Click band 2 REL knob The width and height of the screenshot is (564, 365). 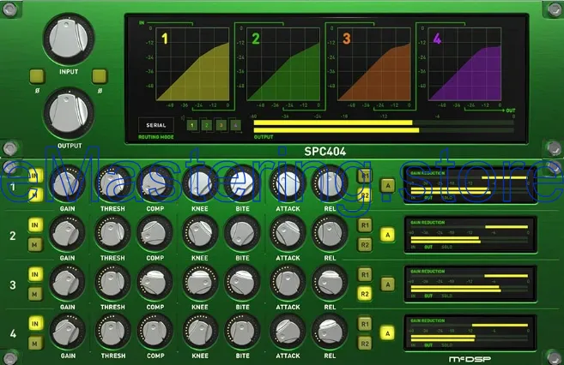(x=330, y=233)
